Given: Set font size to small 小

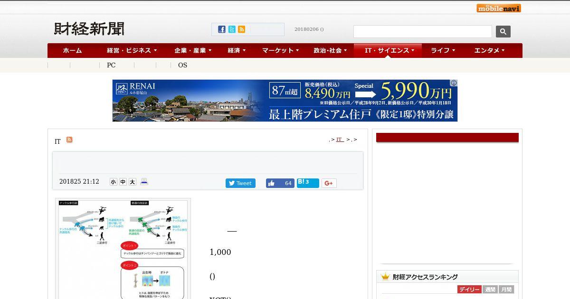Looking at the screenshot, I should pos(113,182).
